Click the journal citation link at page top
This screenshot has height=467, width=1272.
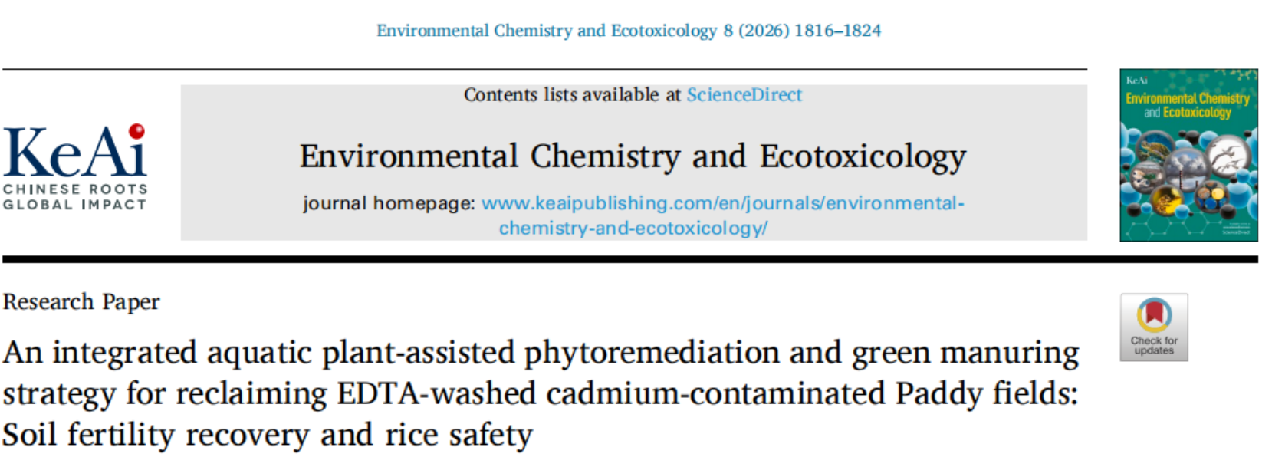pos(628,31)
